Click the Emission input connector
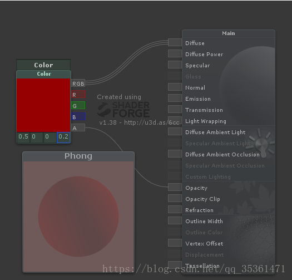Screen dimensions: 292x280 175,98
